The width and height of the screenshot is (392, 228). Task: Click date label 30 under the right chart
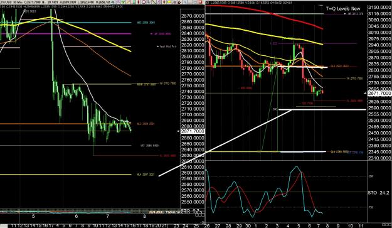coord(248,225)
